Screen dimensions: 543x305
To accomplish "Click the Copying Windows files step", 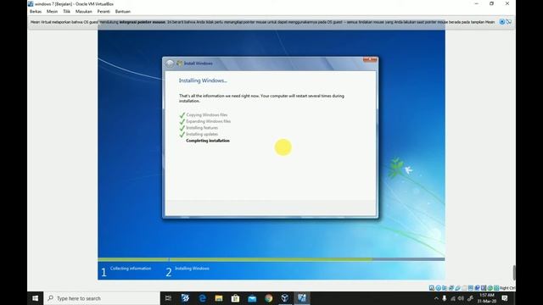I will (x=207, y=115).
